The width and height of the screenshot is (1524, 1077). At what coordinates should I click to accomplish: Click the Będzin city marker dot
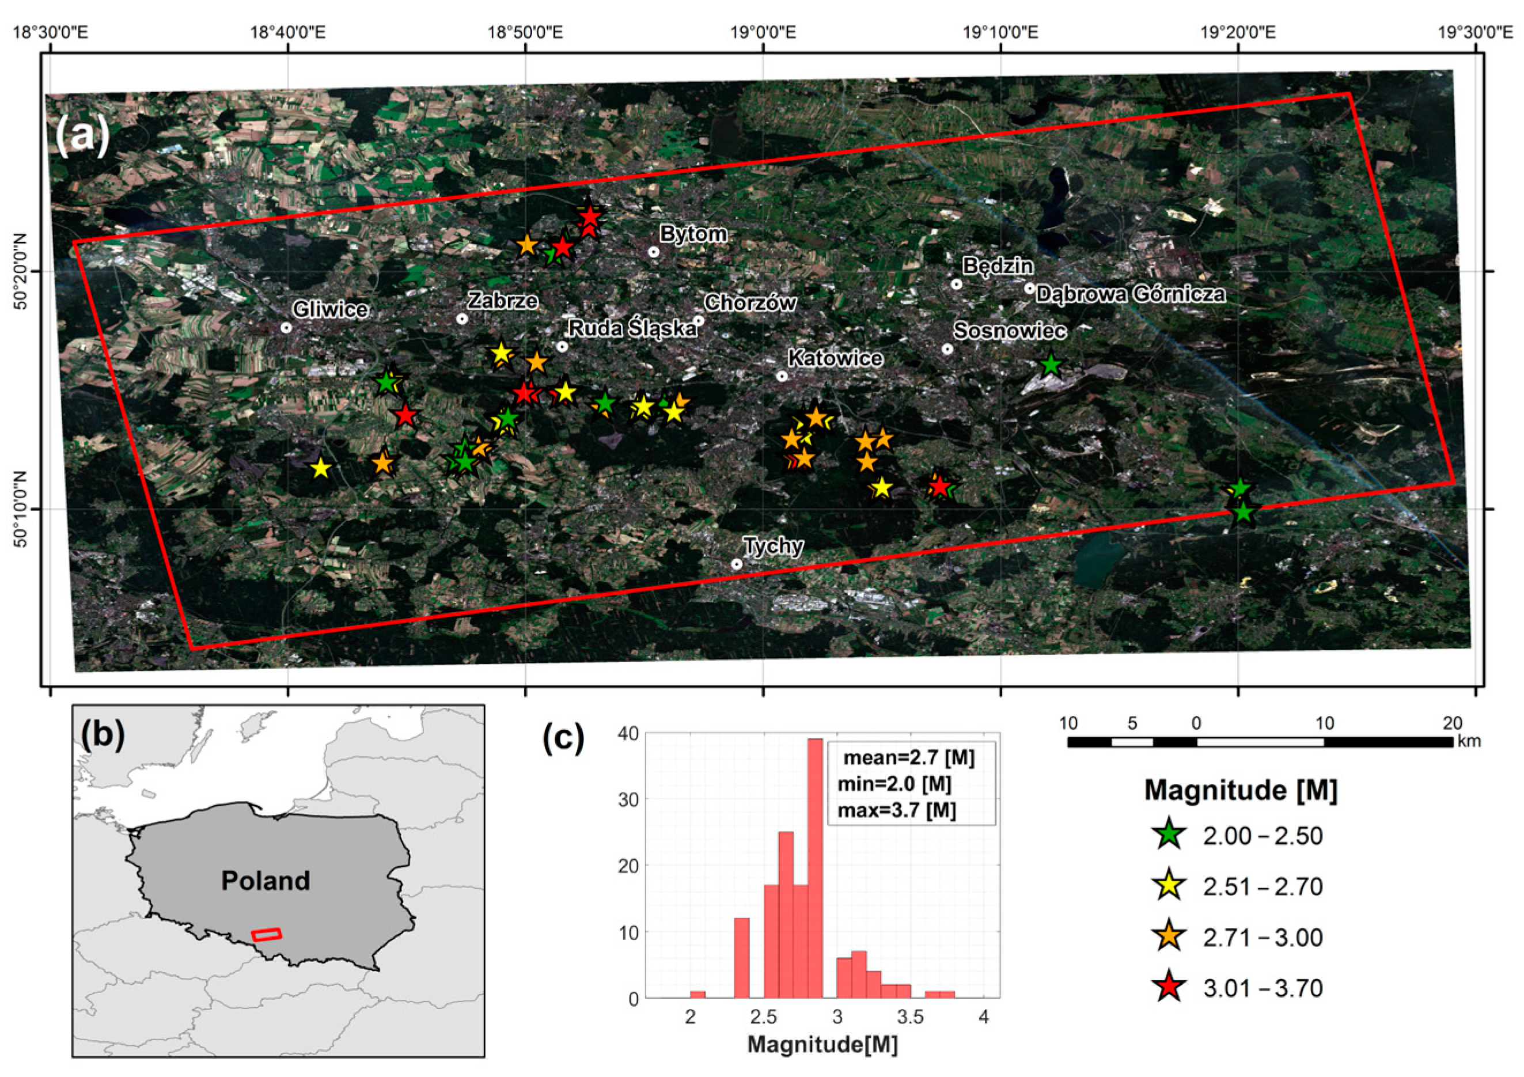(x=957, y=284)
